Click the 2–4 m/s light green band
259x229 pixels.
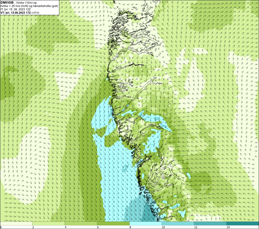[49, 223]
